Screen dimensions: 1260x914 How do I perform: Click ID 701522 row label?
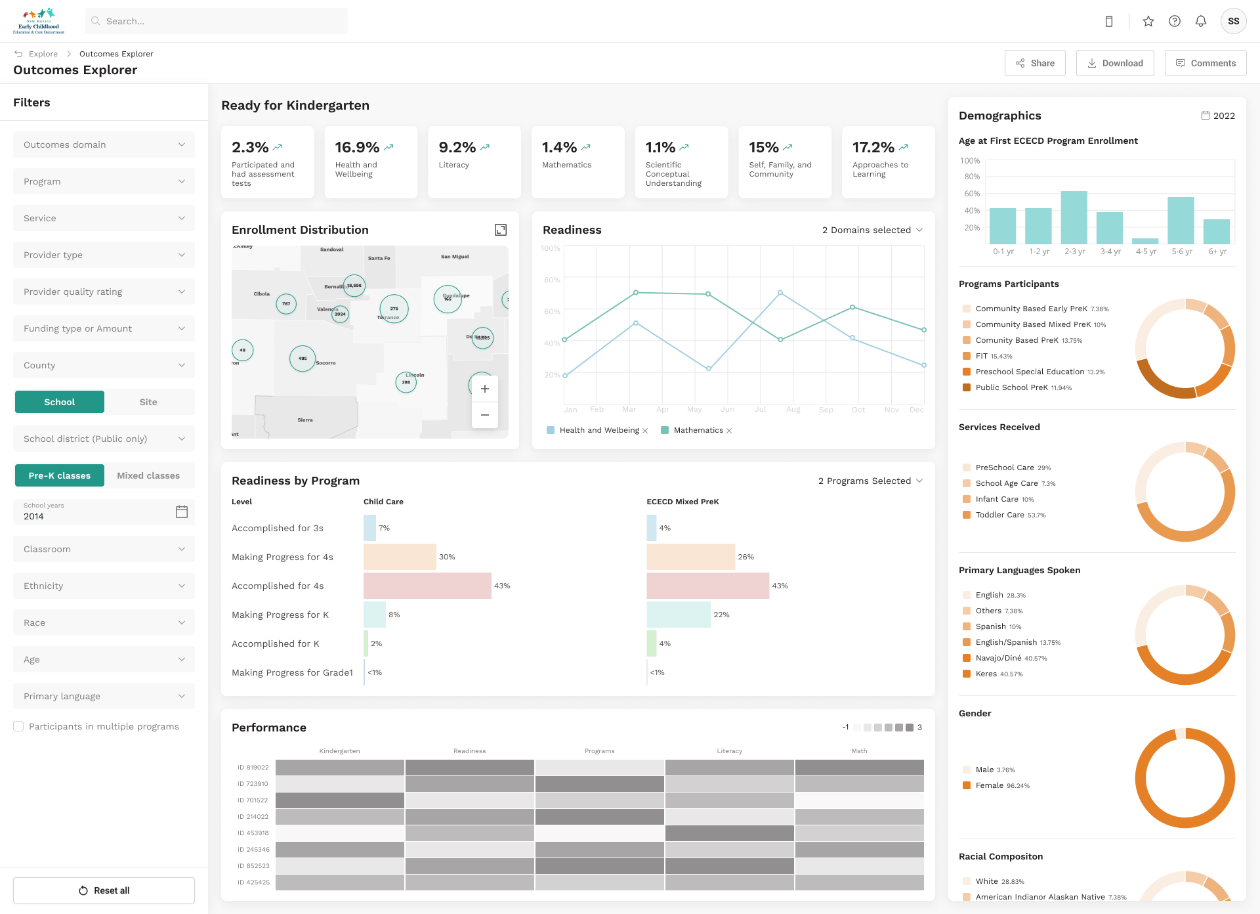253,800
